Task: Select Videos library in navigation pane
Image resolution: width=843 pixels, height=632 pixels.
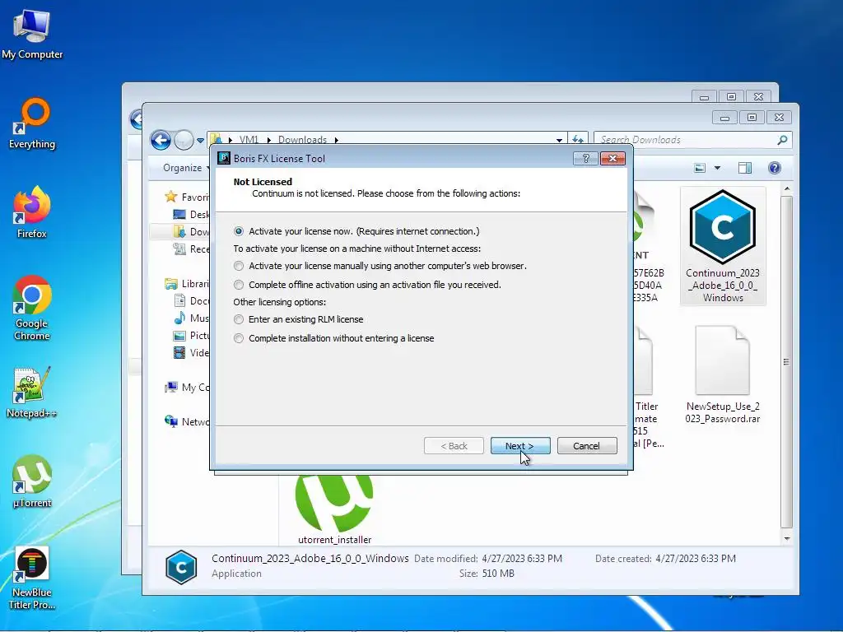Action: tap(191, 352)
